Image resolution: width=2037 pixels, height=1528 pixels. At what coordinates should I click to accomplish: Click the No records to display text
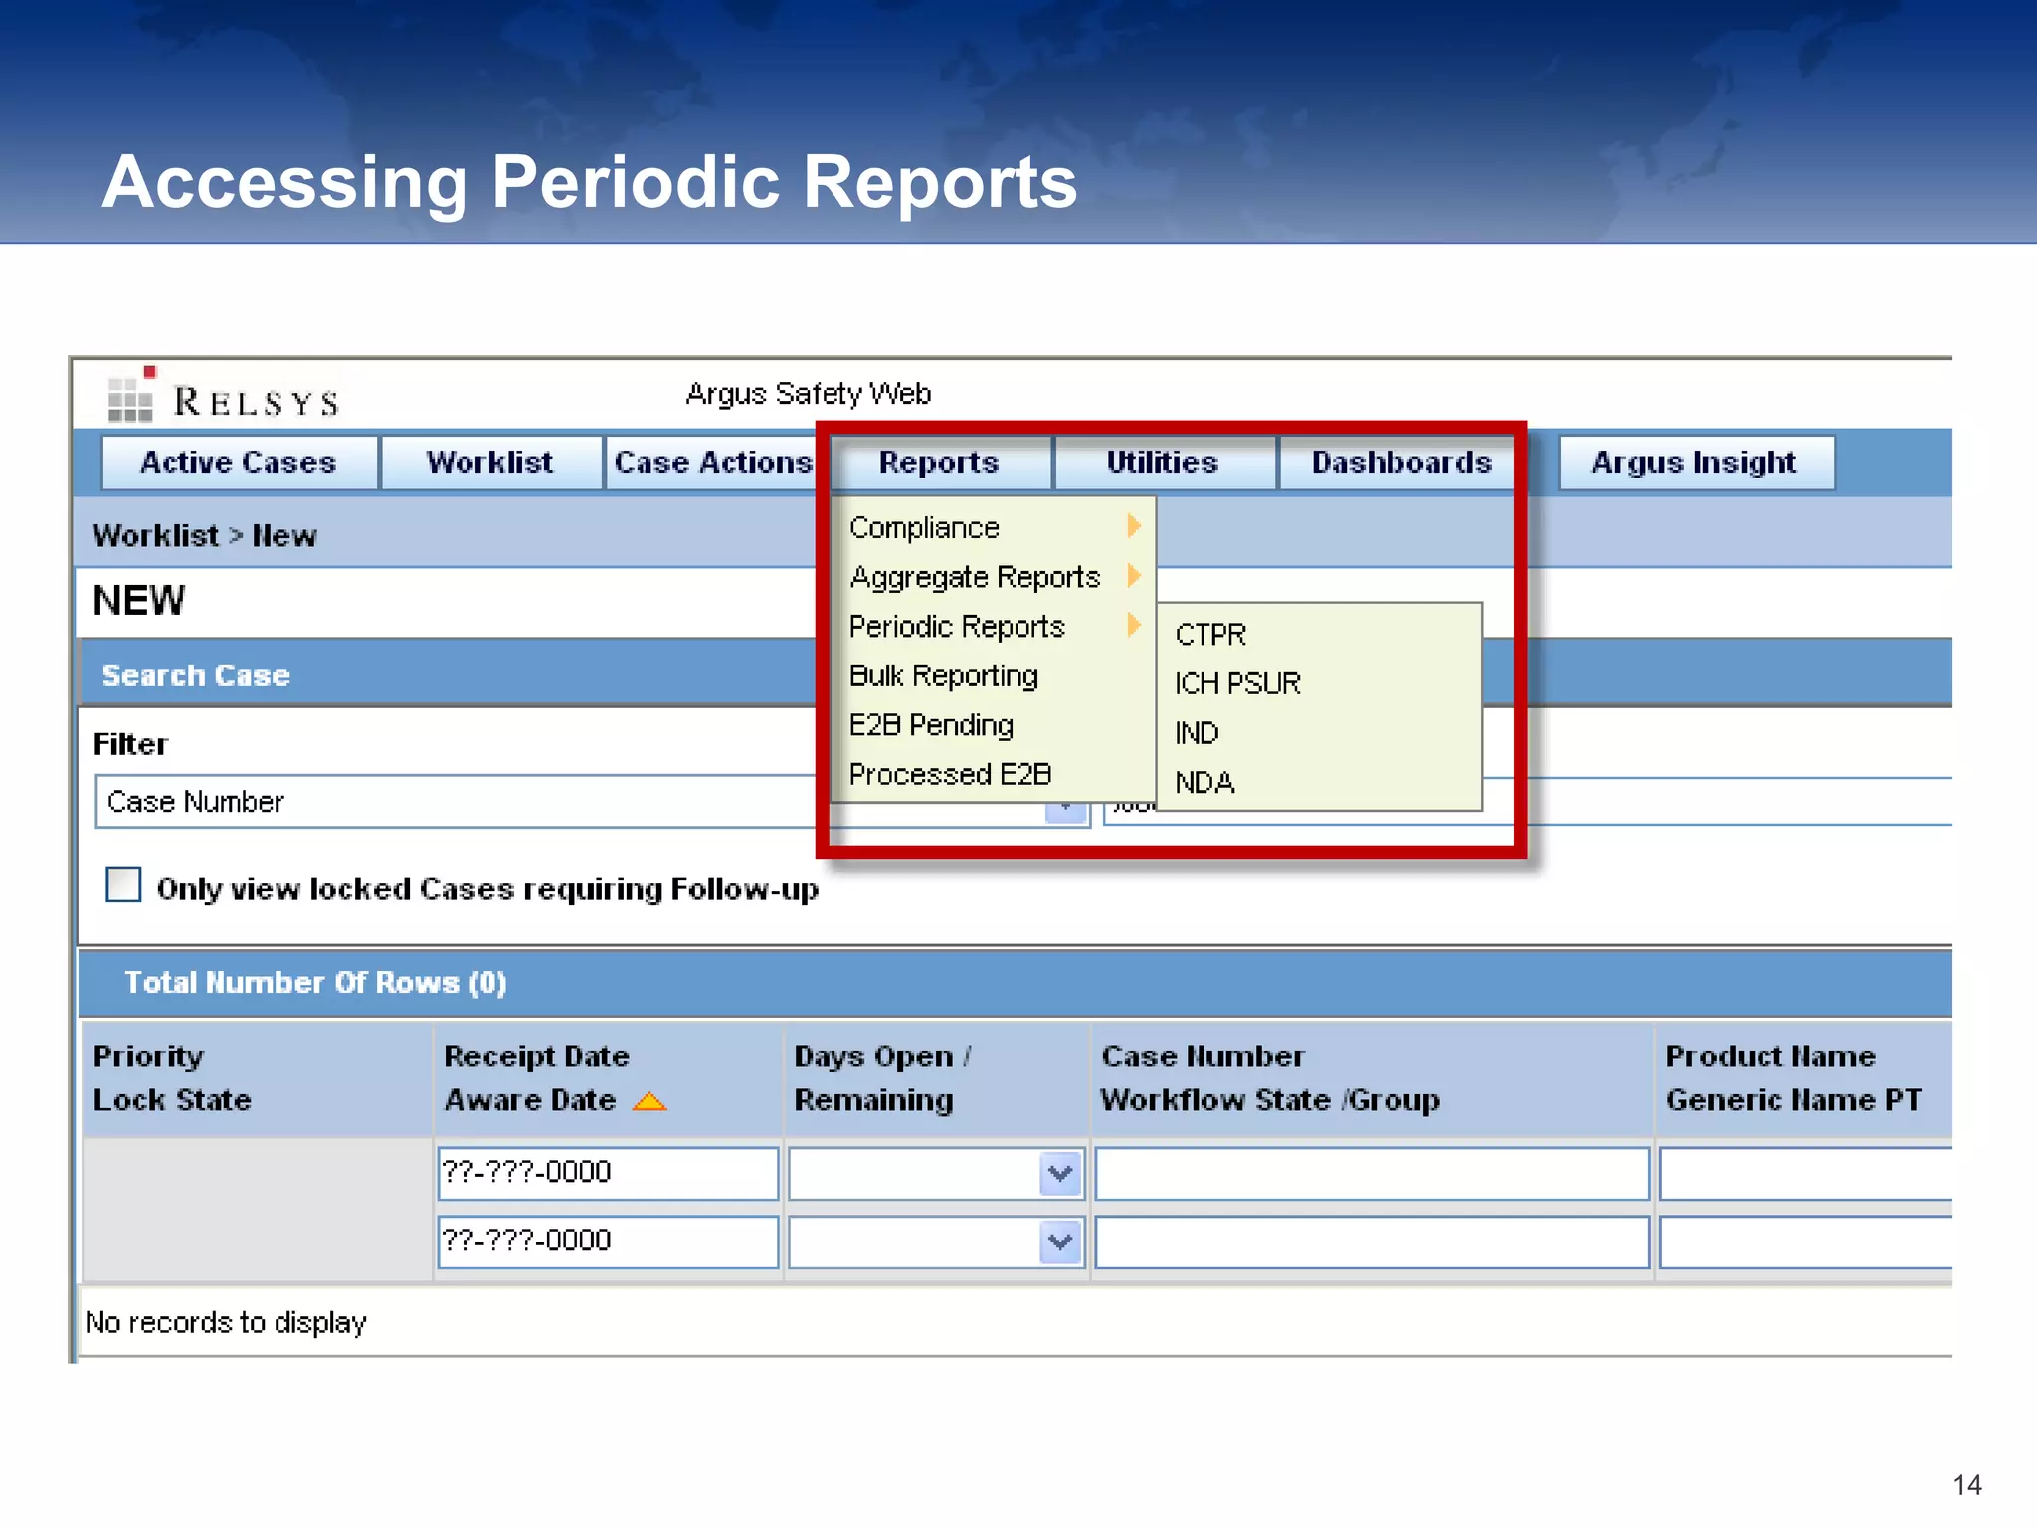coord(226,1322)
